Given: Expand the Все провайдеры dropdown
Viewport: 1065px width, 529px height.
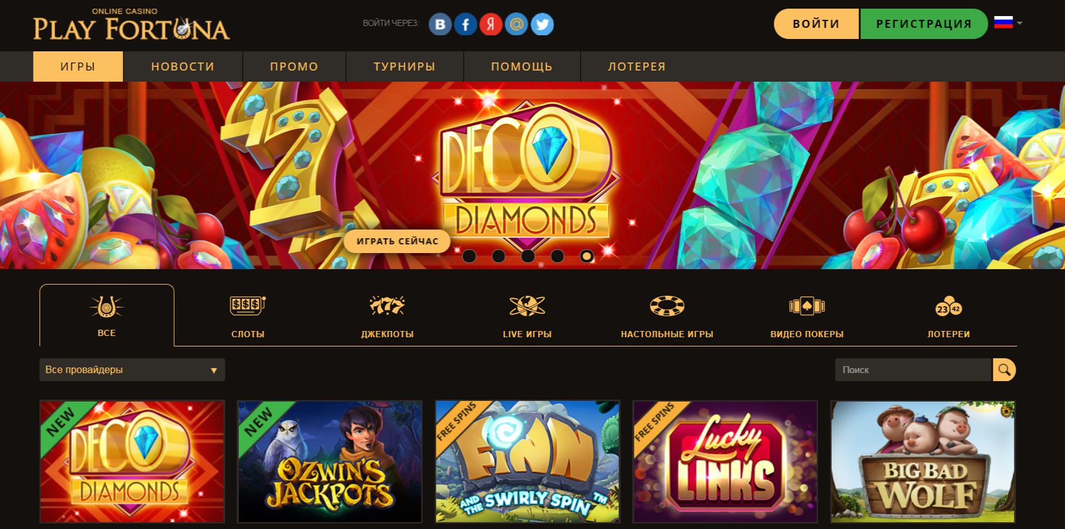Looking at the screenshot, I should coord(132,370).
